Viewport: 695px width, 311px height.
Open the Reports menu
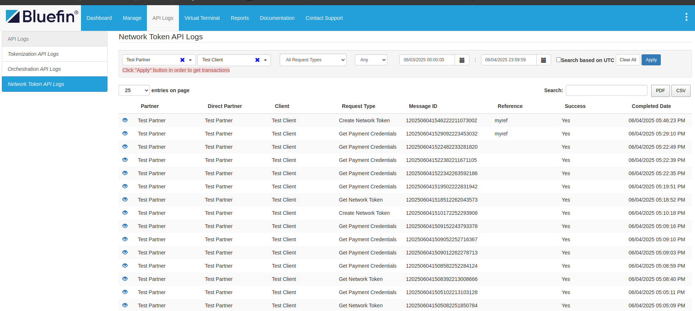(240, 18)
